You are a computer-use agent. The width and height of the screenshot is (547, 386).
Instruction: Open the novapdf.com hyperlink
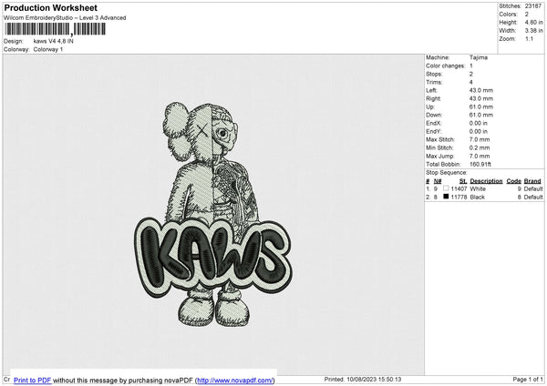(235, 380)
